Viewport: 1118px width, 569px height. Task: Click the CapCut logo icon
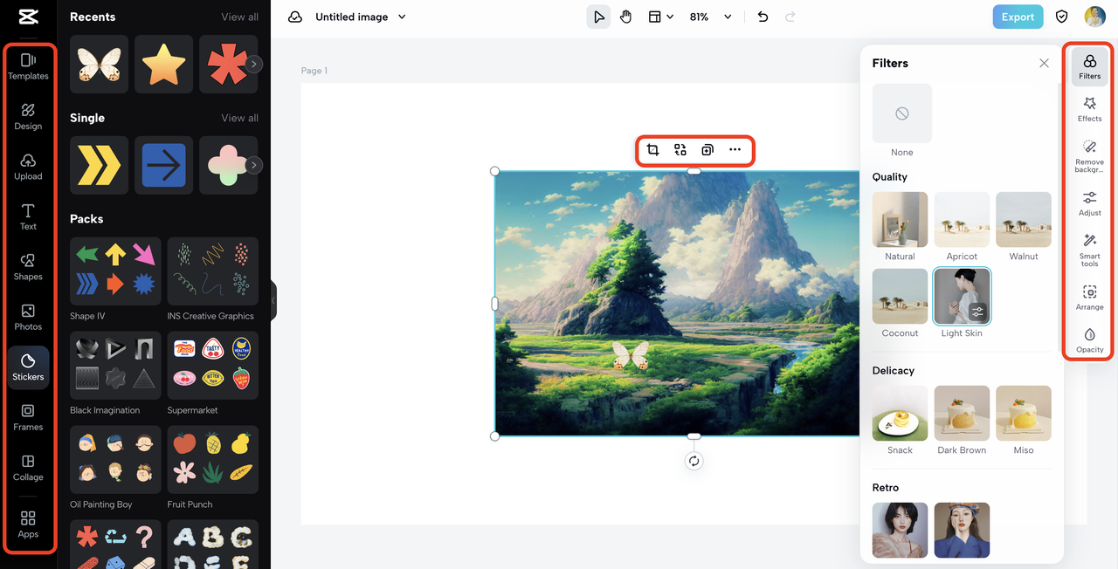[x=27, y=17]
